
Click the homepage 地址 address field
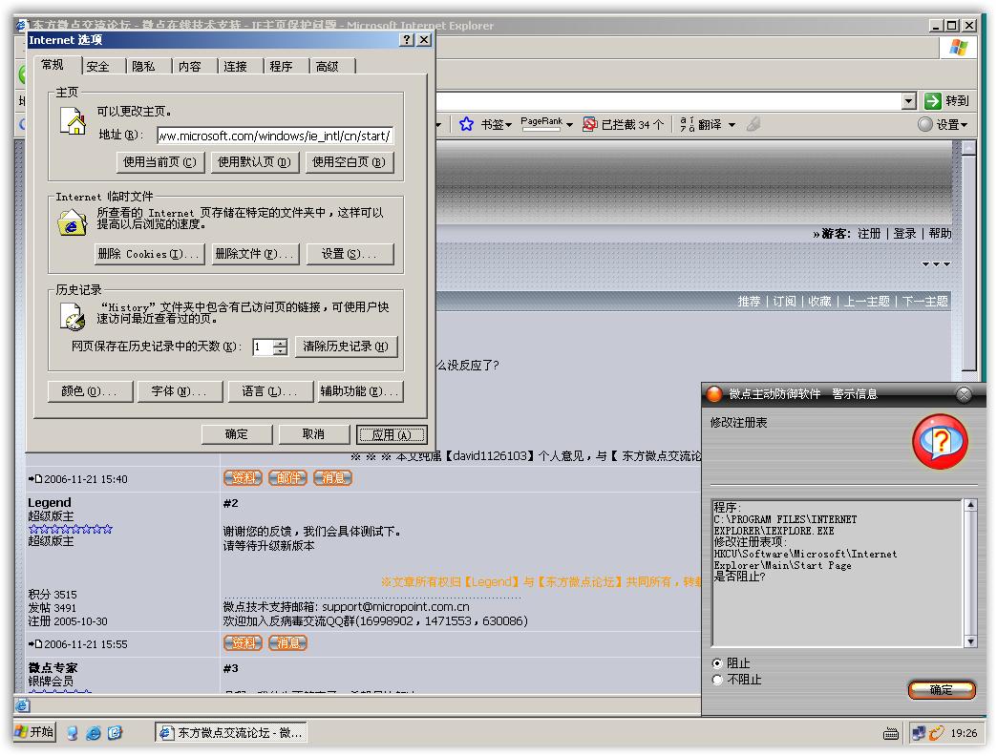coord(275,136)
